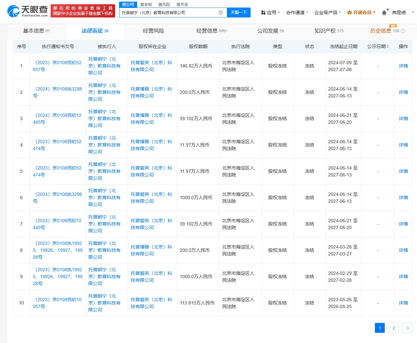This screenshot has width=417, height=343.
Task: Open 详情 for row 6
Action: [x=403, y=198]
